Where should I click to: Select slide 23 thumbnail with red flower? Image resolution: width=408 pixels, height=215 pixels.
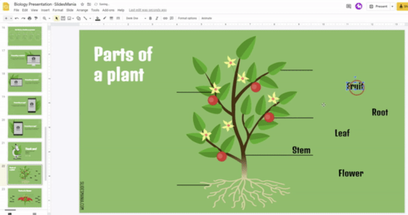coord(25,197)
